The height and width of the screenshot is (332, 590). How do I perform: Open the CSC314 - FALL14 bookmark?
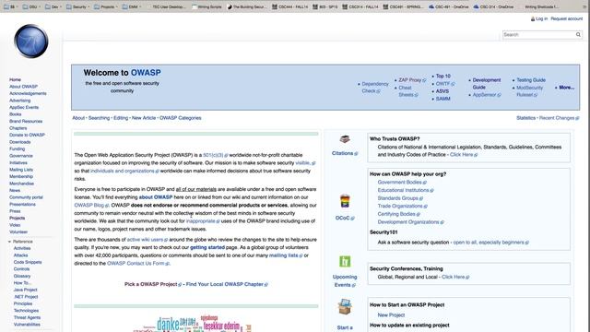(x=360, y=6)
